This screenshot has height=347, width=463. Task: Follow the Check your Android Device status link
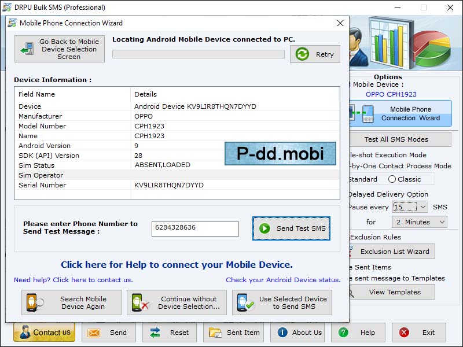coord(283,279)
